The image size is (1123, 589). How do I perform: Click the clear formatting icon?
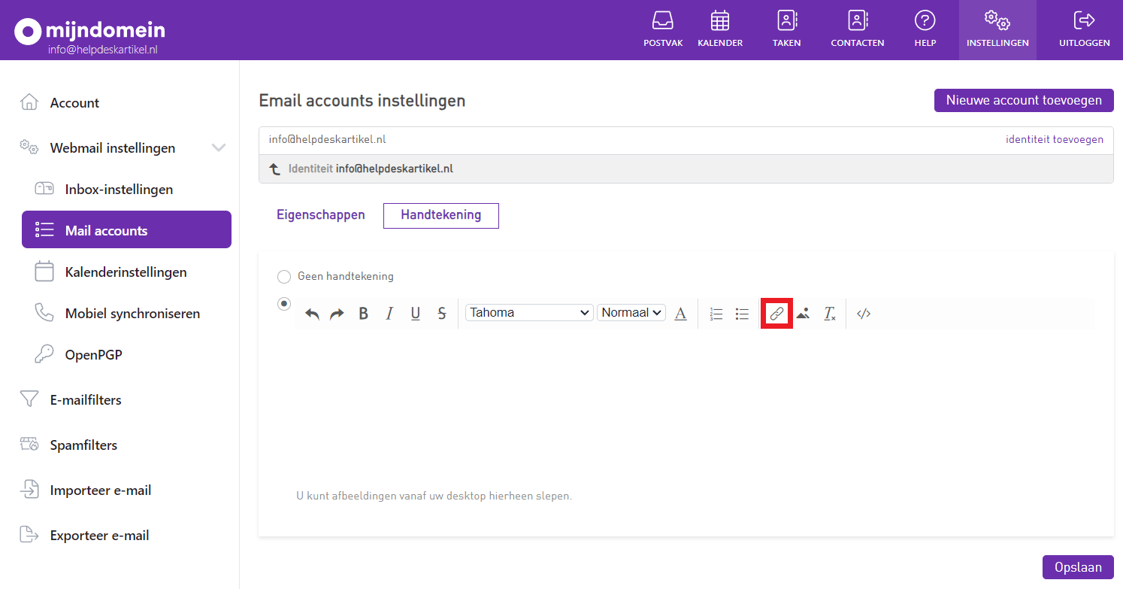pos(829,314)
